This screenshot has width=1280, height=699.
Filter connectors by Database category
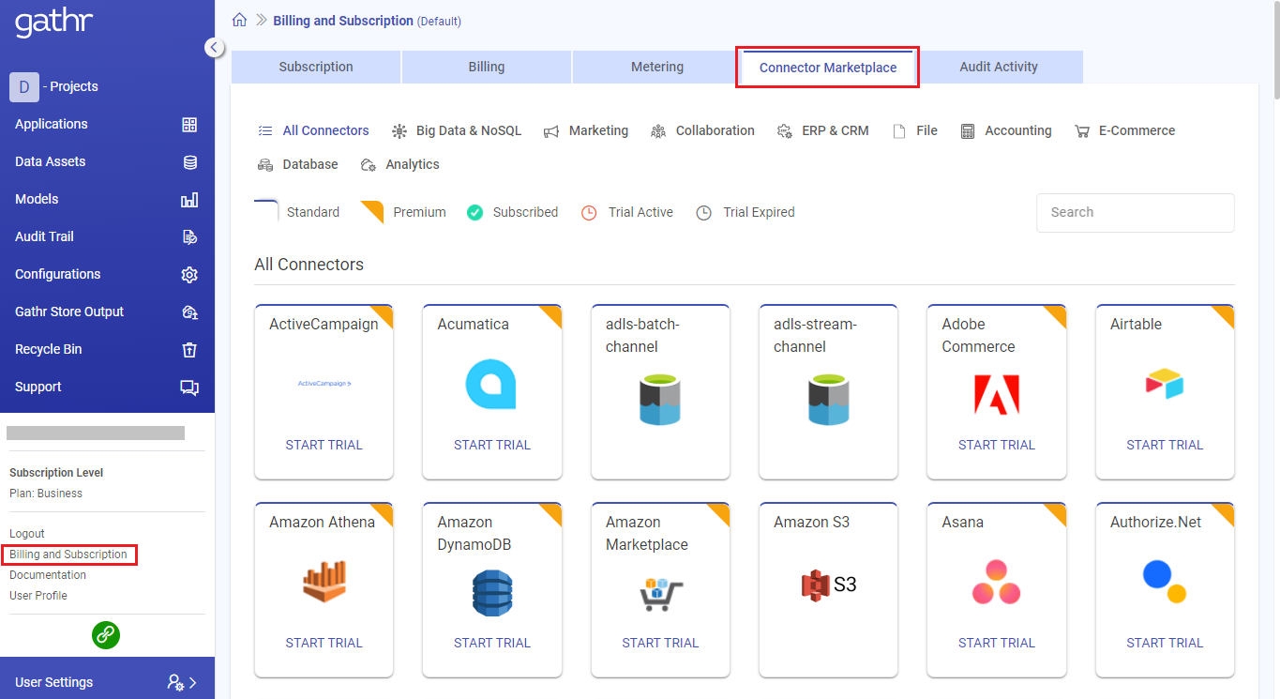297,164
